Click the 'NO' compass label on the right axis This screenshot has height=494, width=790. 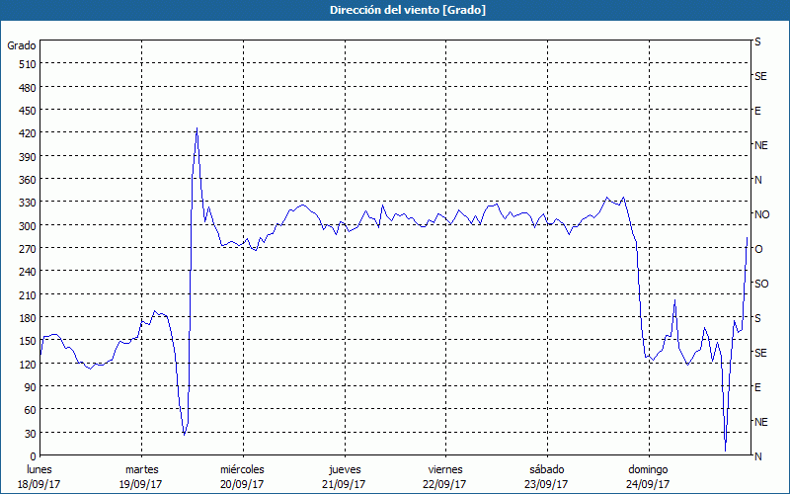pos(761,214)
